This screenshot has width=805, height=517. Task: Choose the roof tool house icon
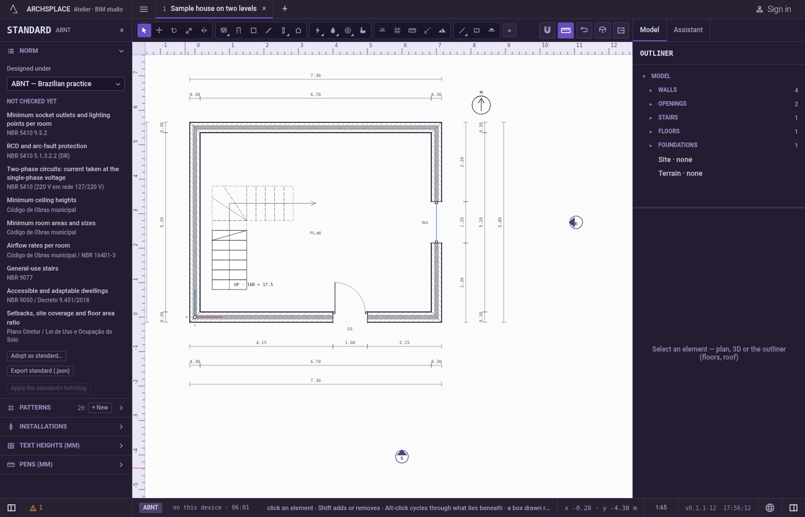[298, 30]
